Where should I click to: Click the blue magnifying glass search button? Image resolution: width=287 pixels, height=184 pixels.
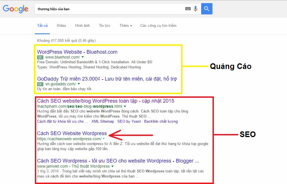207,9
